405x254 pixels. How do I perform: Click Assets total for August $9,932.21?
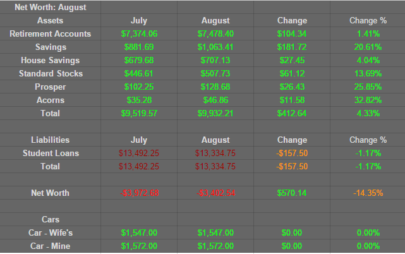tap(215, 114)
